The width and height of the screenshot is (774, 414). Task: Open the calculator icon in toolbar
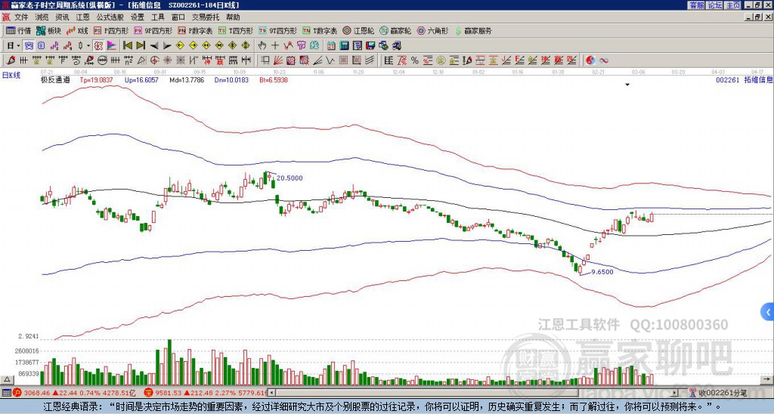click(x=344, y=45)
